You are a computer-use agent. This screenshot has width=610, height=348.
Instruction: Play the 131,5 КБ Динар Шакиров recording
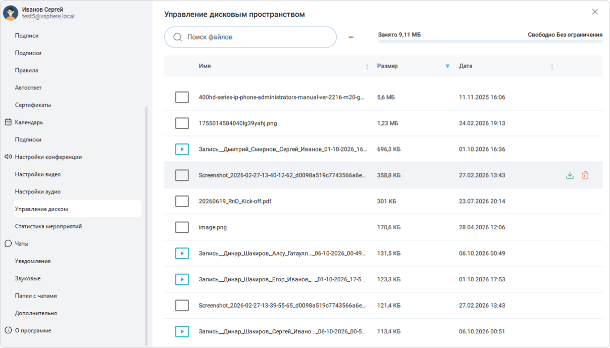[x=182, y=253]
